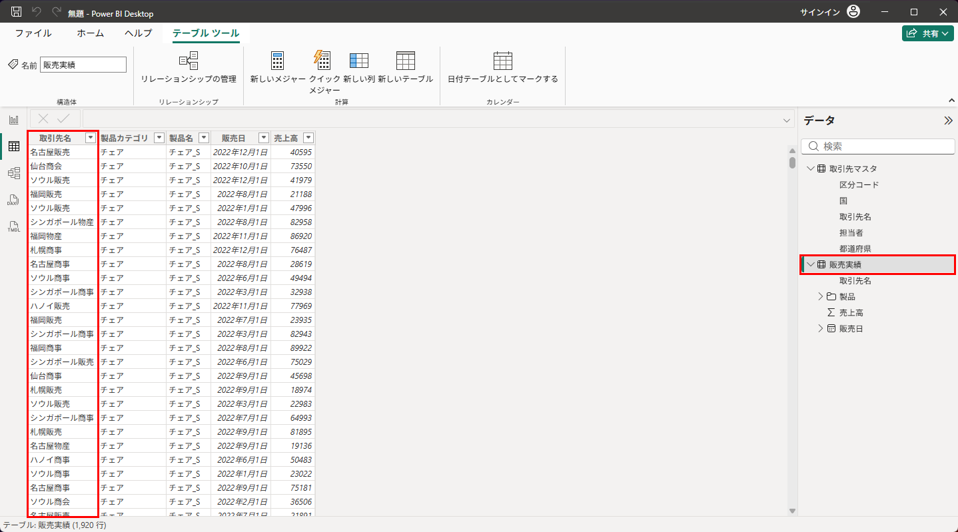Click the 検索 box in the データ pane
The height and width of the screenshot is (532, 958).
point(878,146)
